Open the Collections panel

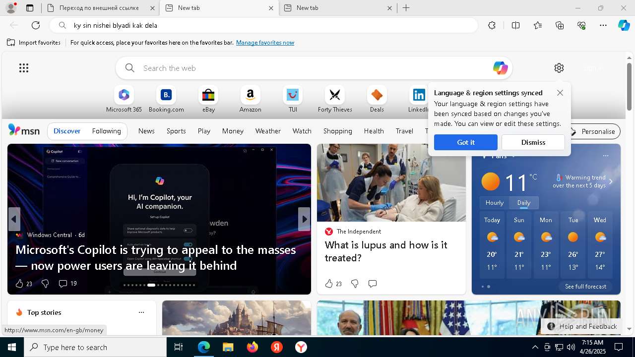pos(560,25)
